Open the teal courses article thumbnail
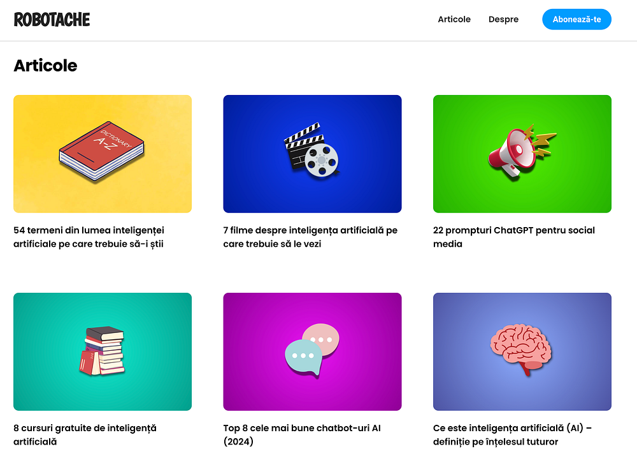This screenshot has height=472, width=637. [x=103, y=351]
